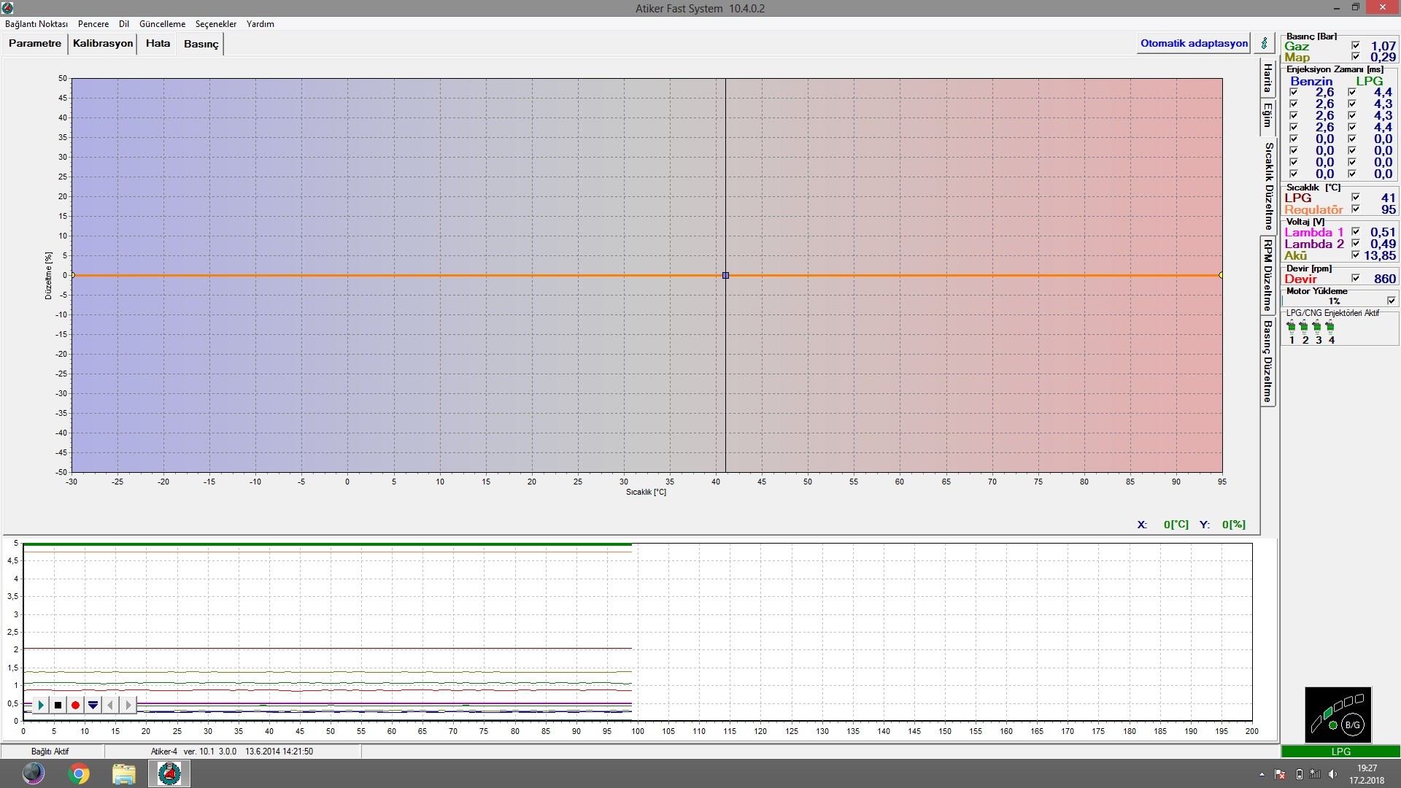
Task: Open File Explorer from the taskbar
Action: pos(124,773)
